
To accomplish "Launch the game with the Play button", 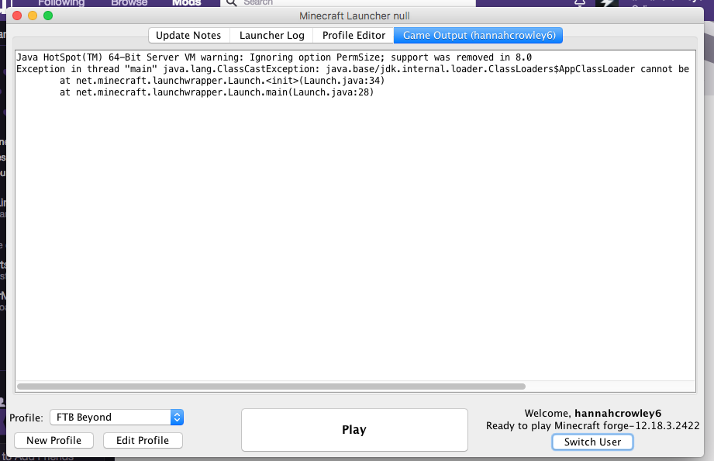I will [354, 429].
